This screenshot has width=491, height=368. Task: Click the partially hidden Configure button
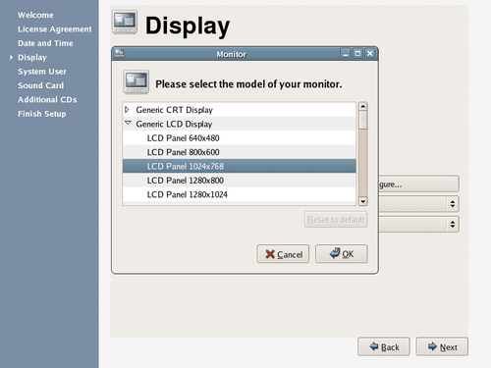pos(418,184)
